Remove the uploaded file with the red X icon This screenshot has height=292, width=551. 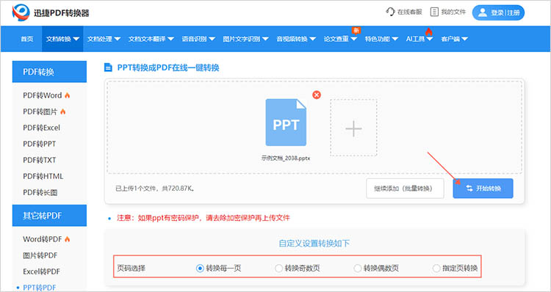[x=317, y=95]
